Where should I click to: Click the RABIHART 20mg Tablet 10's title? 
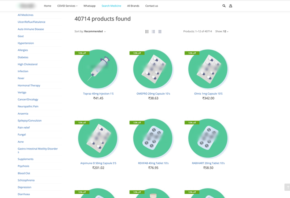coord(208,163)
